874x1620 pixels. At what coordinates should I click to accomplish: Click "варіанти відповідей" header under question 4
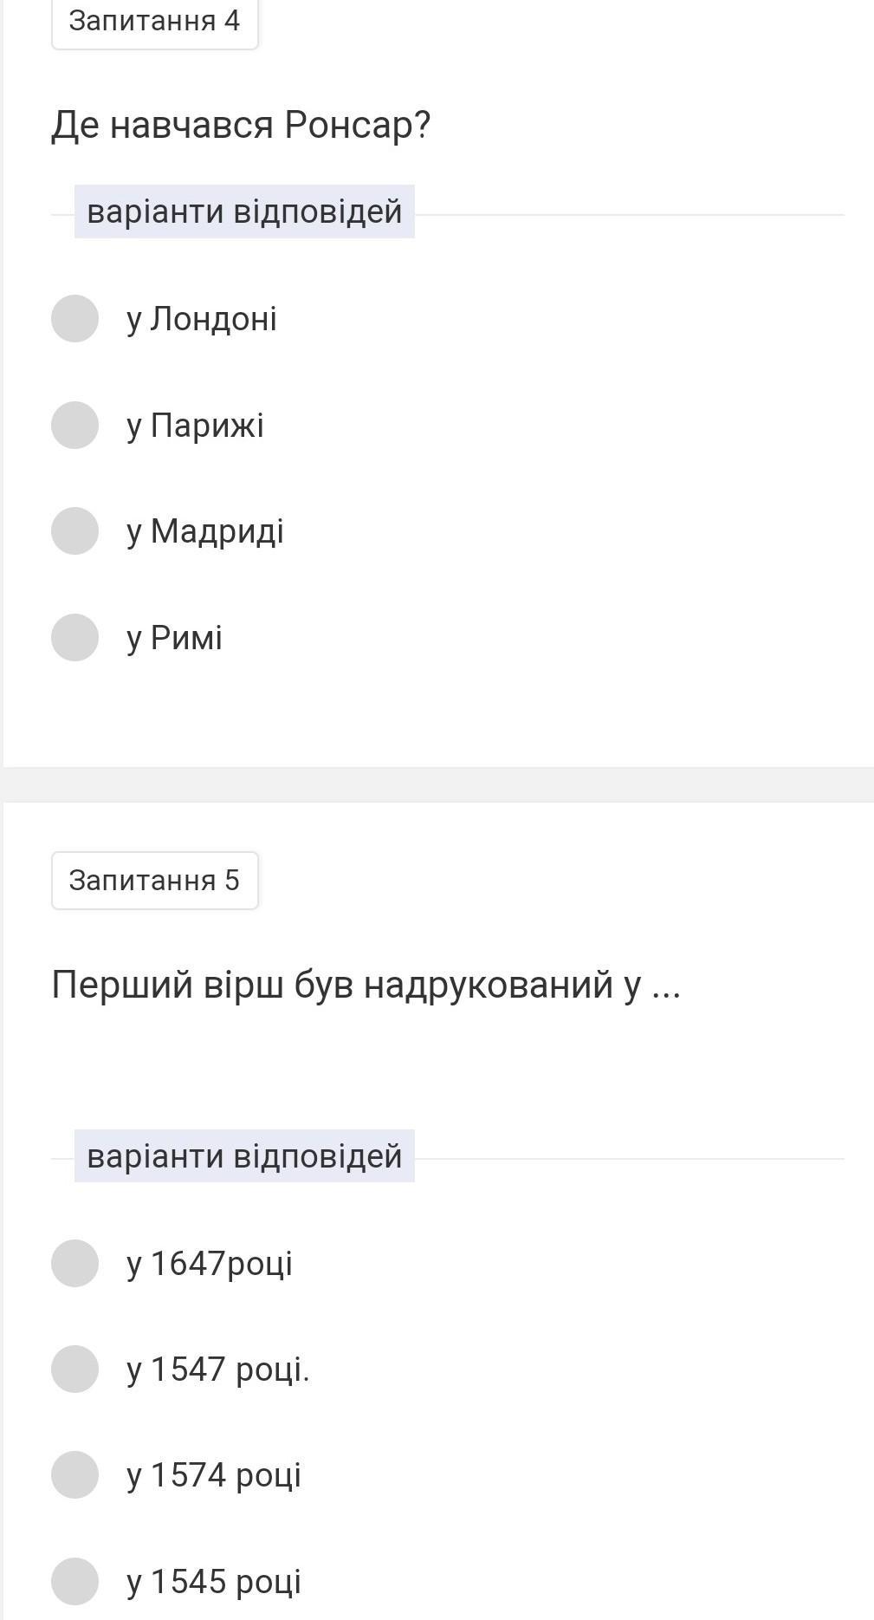244,211
